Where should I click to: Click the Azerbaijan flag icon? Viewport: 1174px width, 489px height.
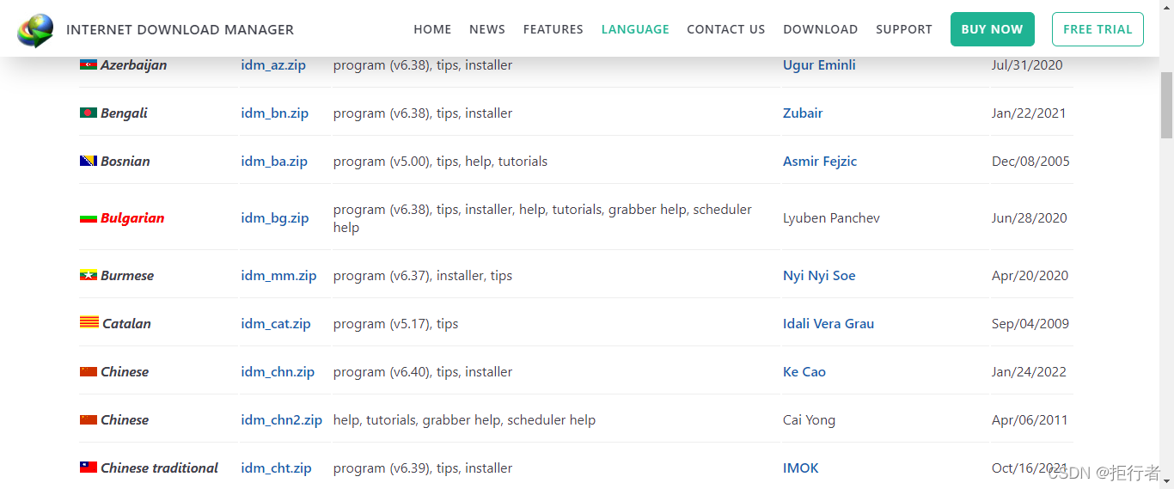[x=89, y=64]
